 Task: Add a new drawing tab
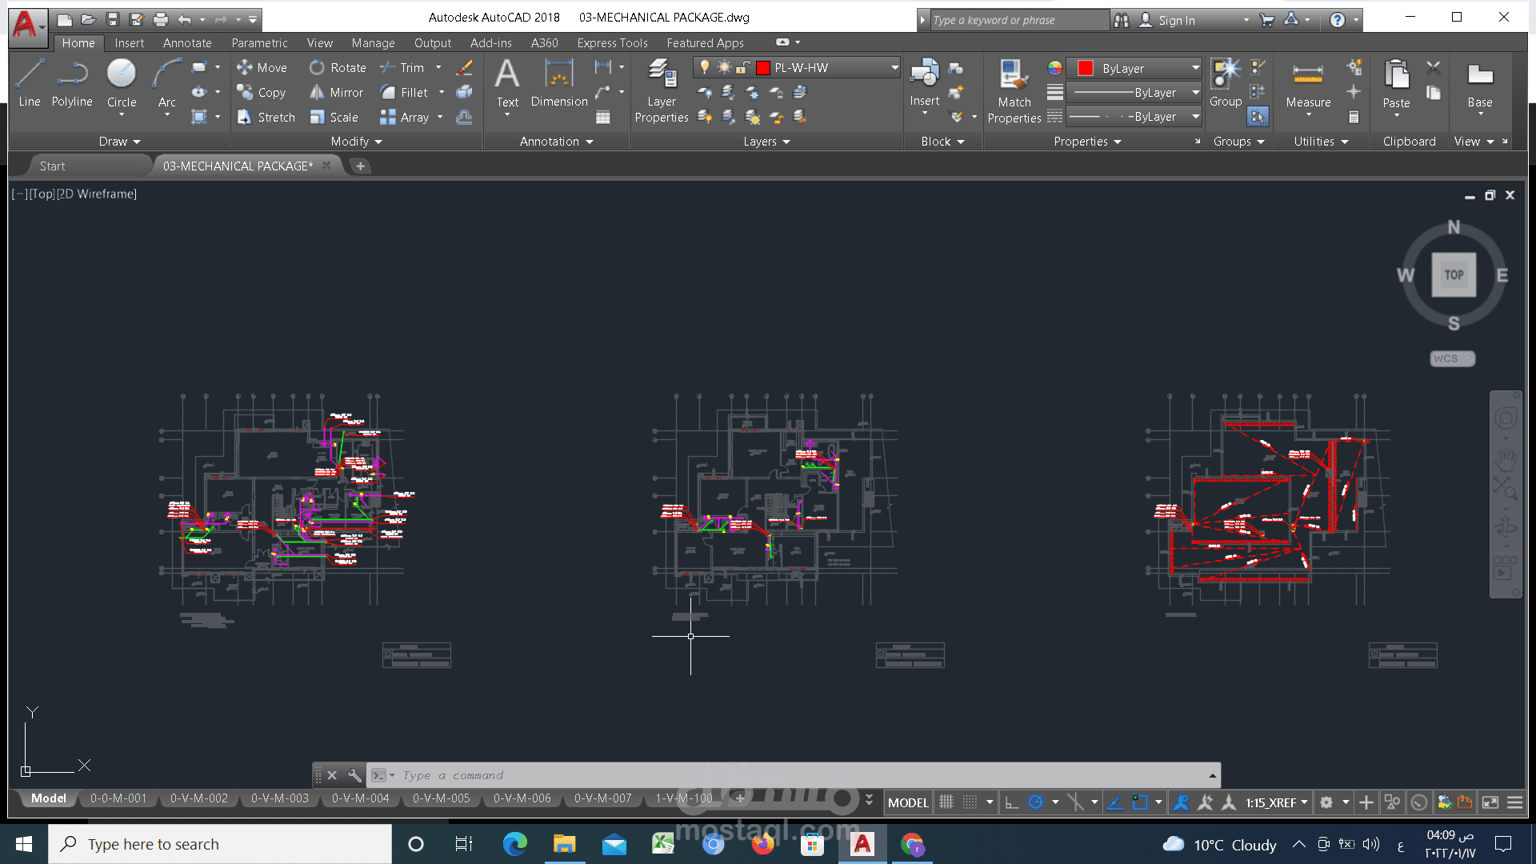point(360,166)
